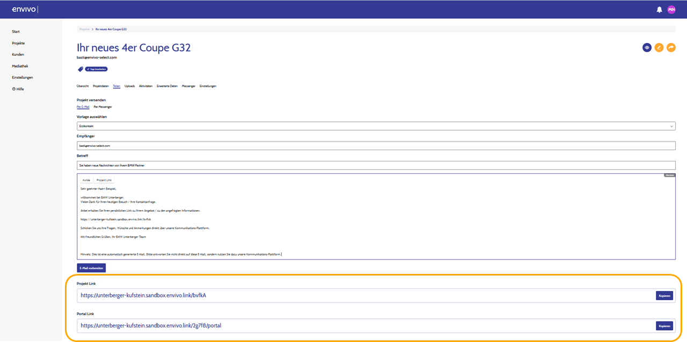Image resolution: width=687 pixels, height=342 pixels.
Task: Edit the project via the orange pencil icon
Action: pyautogui.click(x=659, y=48)
